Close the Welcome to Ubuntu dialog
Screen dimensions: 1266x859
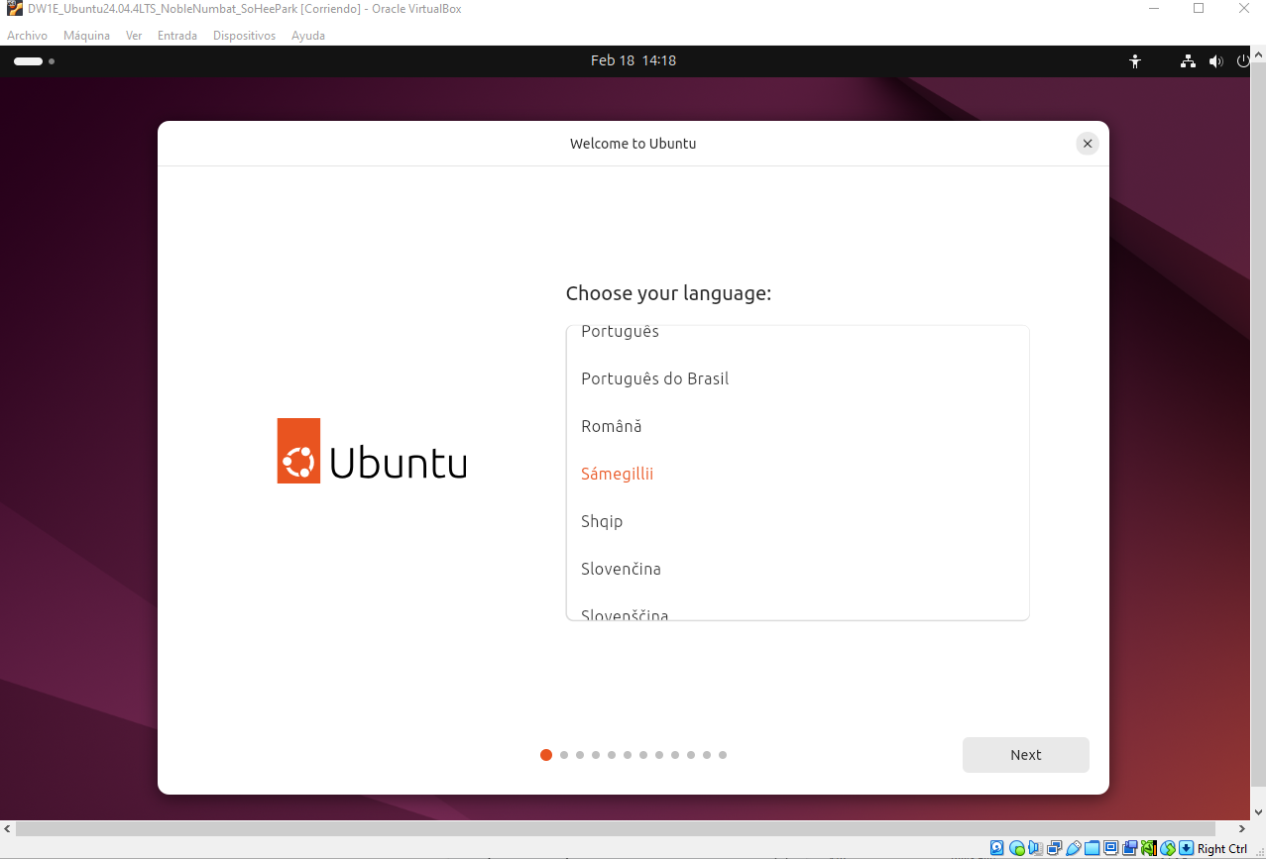click(x=1088, y=144)
